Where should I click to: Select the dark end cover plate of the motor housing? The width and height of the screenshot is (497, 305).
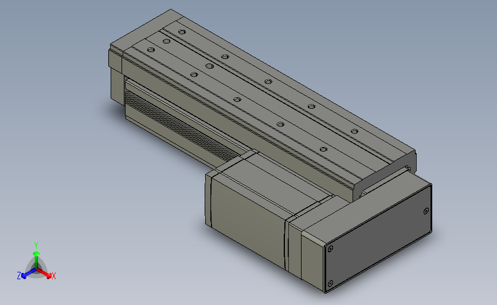click(378, 239)
